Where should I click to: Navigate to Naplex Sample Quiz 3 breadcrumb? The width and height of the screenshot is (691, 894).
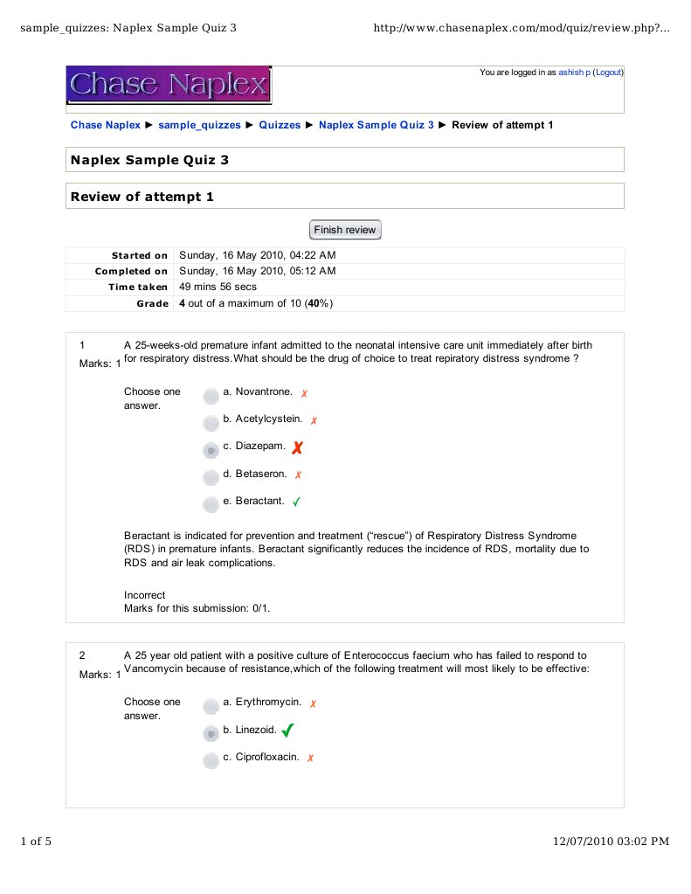coord(376,125)
